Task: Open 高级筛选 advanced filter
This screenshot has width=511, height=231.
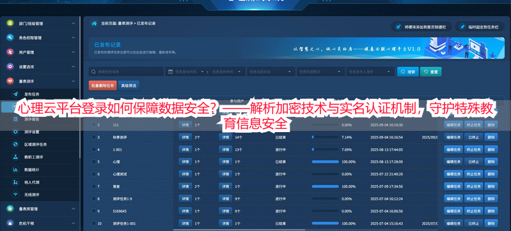Action: click(x=129, y=86)
